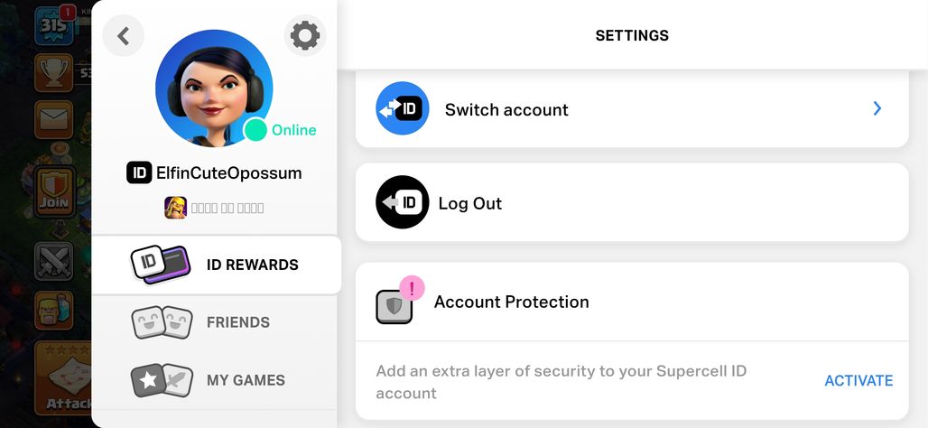Activate Account Protection
This screenshot has height=428, width=928.
pos(858,381)
